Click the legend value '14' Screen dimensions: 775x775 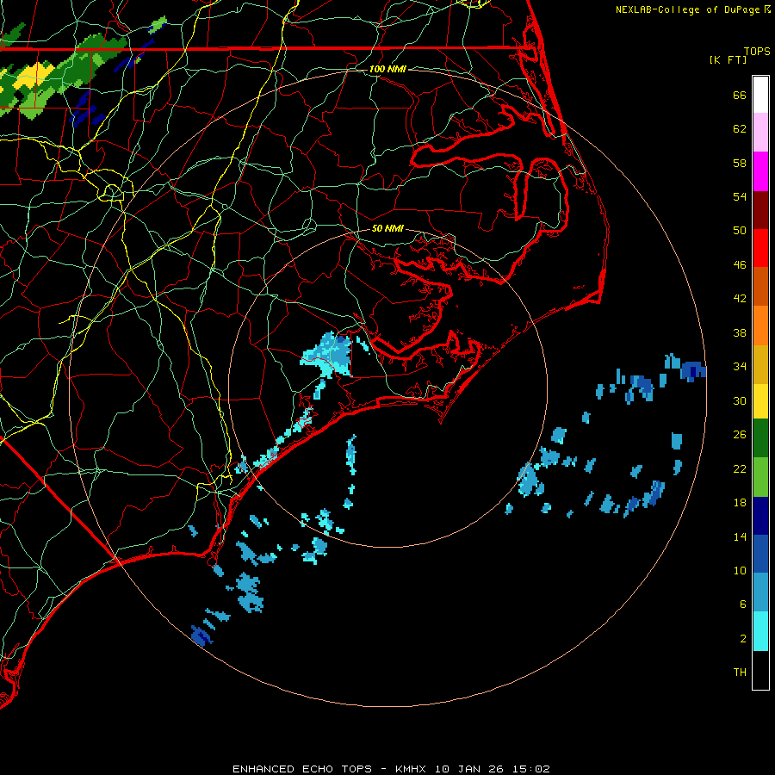(740, 536)
